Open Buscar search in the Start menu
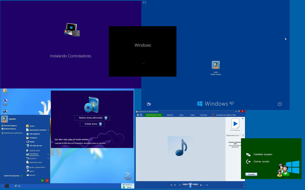Viewport: 305px width, 190px height. tap(30, 171)
